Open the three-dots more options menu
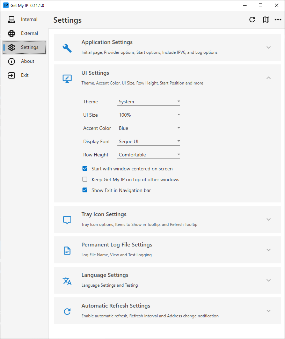Screen dimensions: 285x339 [278, 20]
